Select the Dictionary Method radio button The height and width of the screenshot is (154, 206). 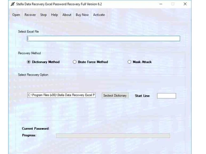click(x=28, y=62)
